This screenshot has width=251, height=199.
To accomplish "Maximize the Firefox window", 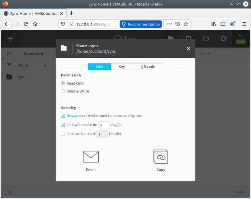I will point(238,4).
